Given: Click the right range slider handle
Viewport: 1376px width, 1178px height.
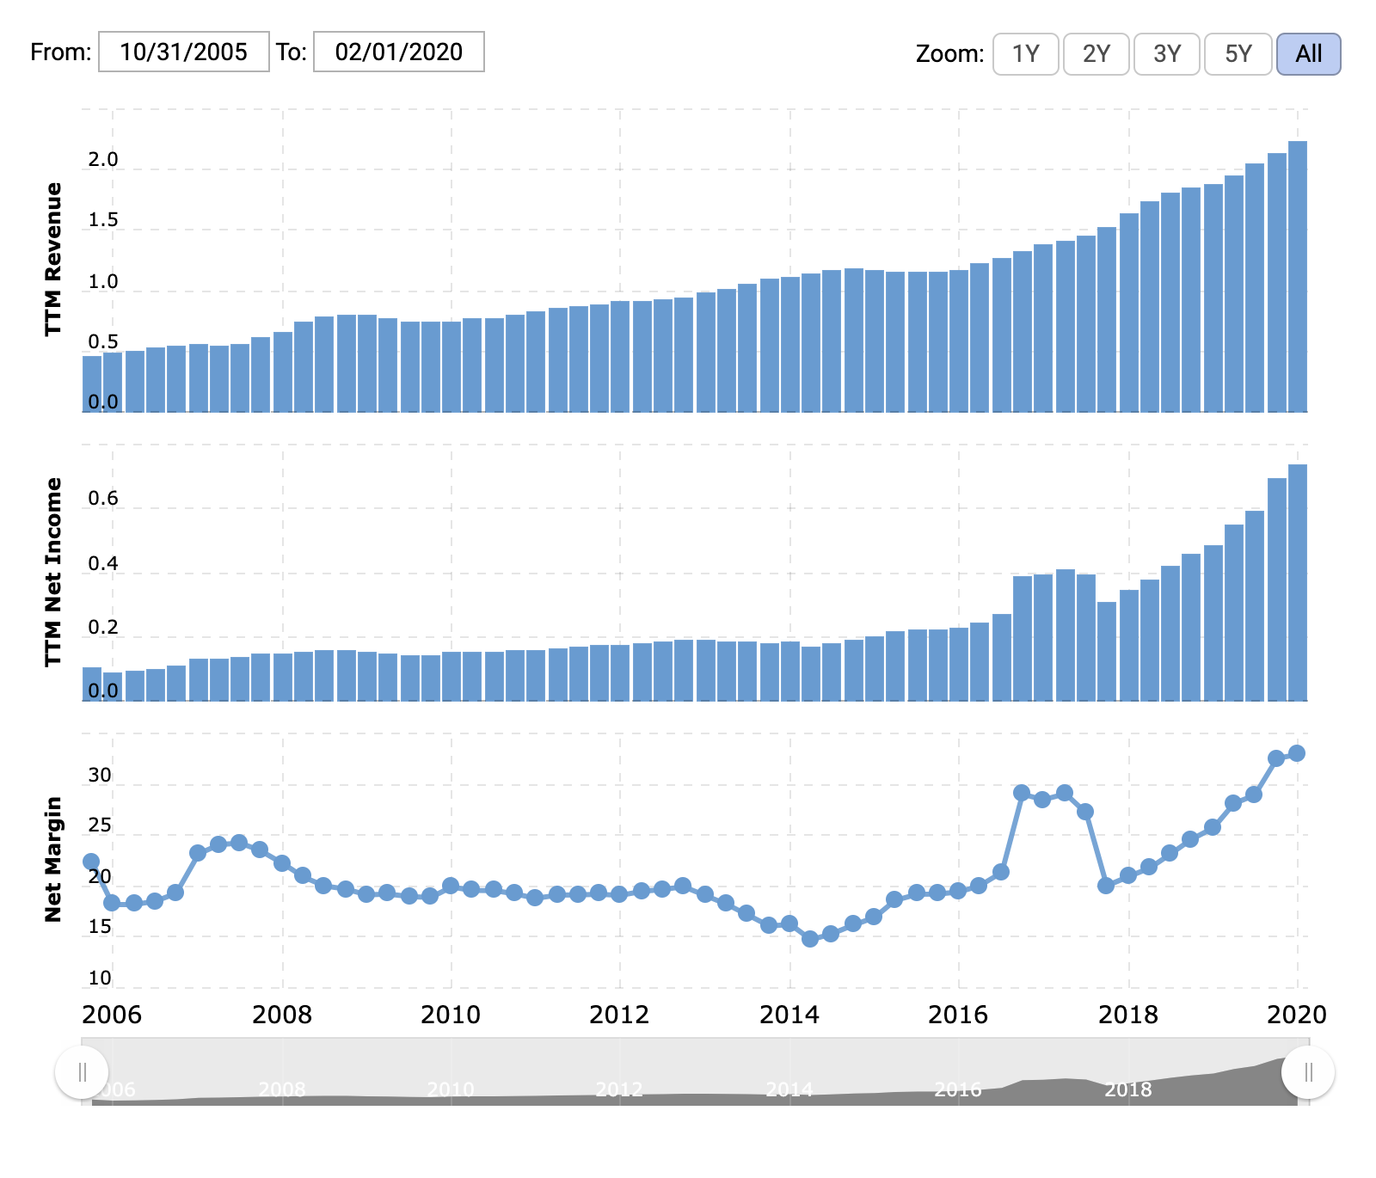Looking at the screenshot, I should (1308, 1072).
